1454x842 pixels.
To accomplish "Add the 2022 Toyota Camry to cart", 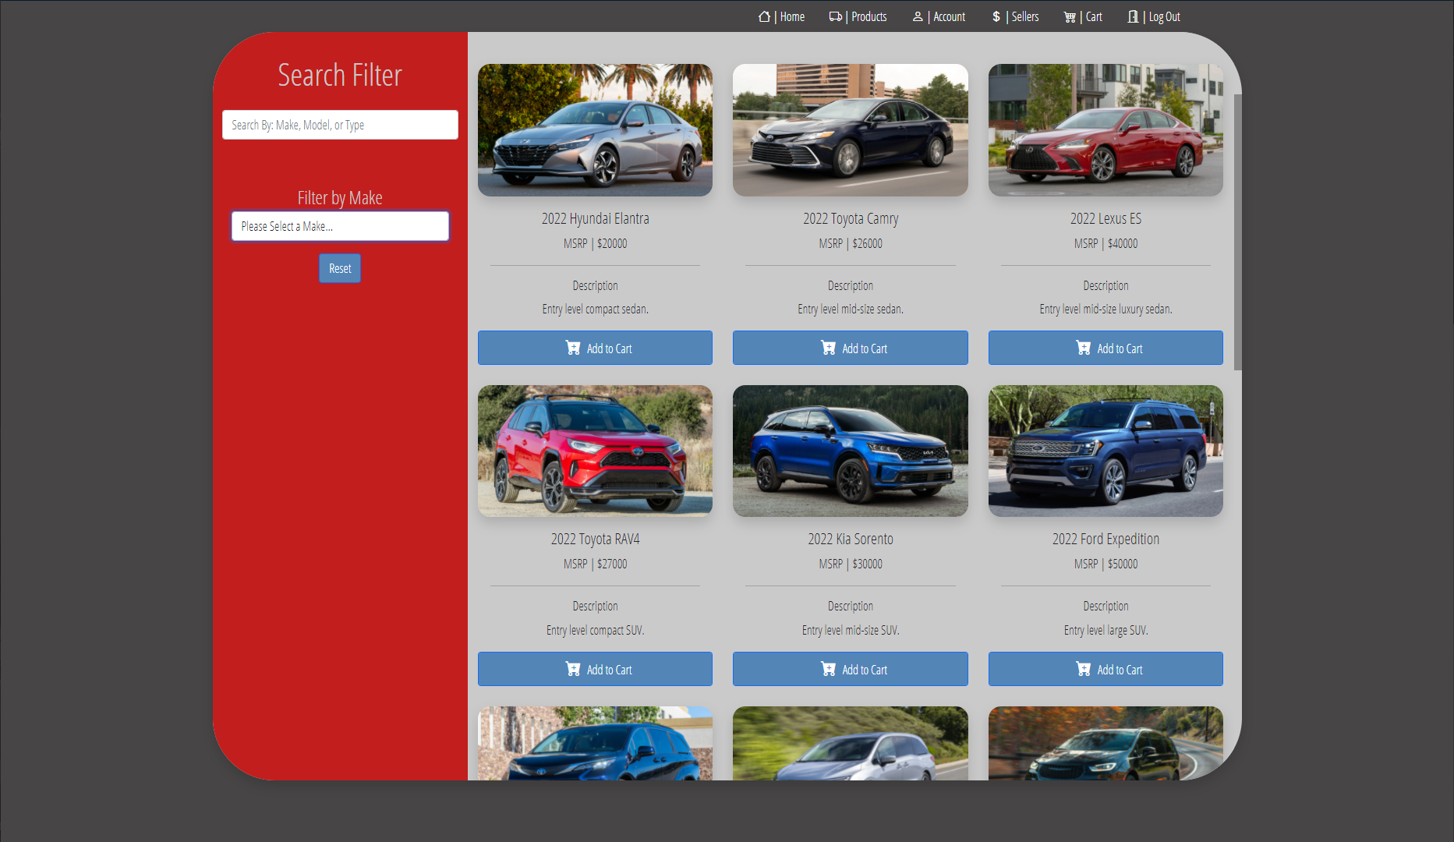I will click(x=850, y=348).
